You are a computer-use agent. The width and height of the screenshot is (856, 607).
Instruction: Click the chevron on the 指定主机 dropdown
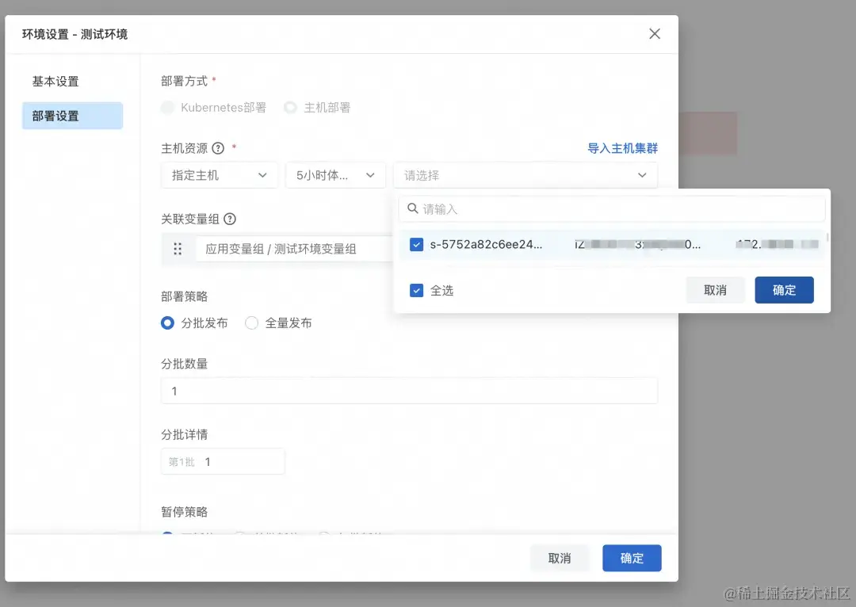[x=262, y=175]
